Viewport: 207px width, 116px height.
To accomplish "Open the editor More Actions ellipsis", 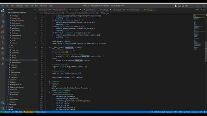I will tap(204, 10).
